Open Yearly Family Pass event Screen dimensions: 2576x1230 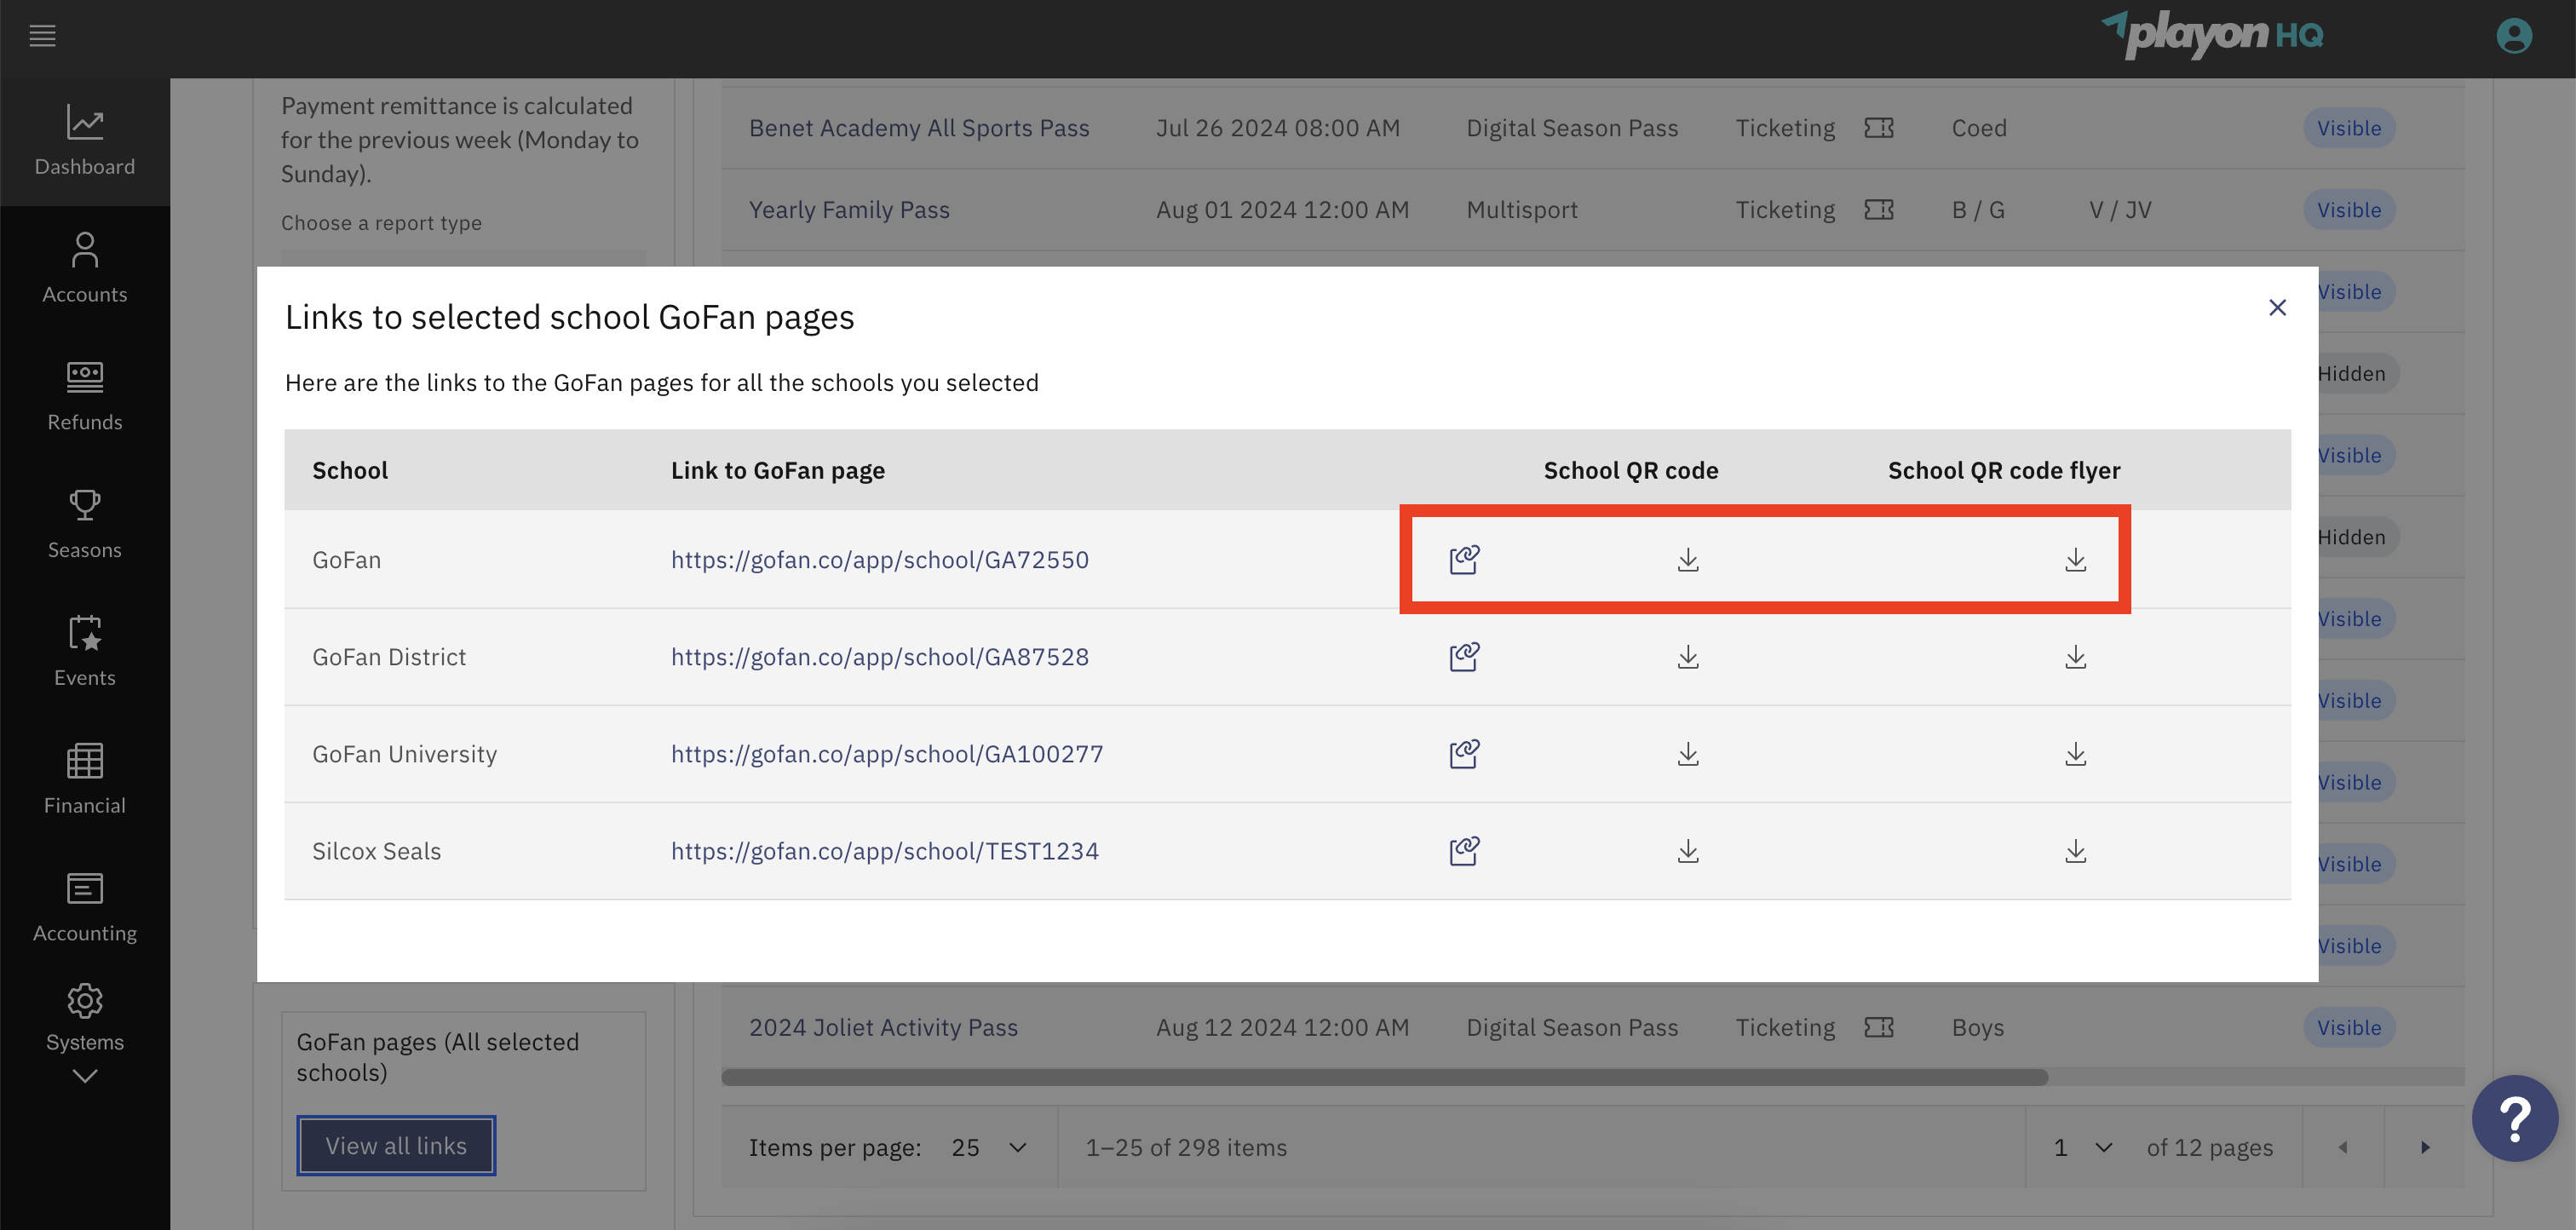pos(849,210)
